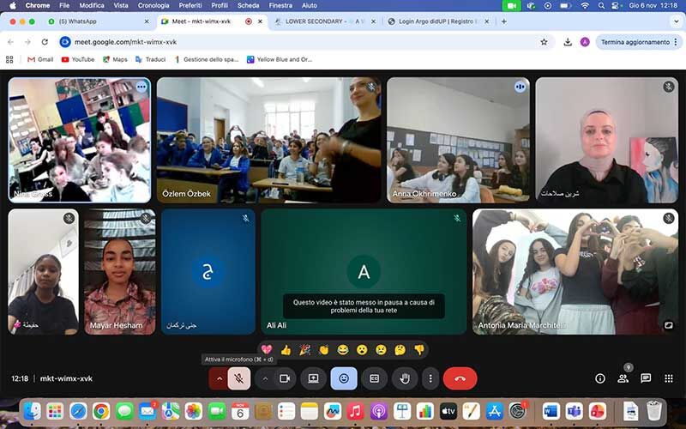This screenshot has width=686, height=429.
Task: Send the party popper reaction
Action: [x=305, y=350]
